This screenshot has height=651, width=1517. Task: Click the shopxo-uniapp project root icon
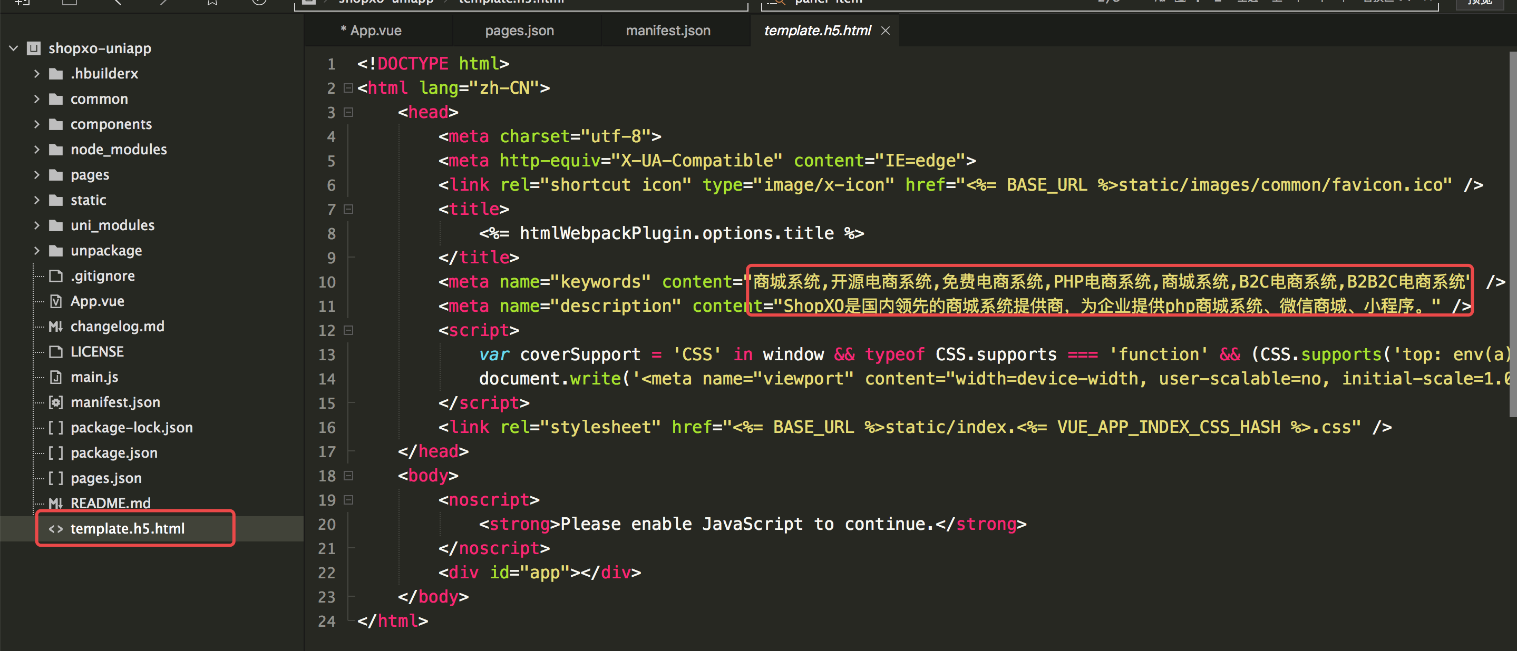click(x=34, y=48)
